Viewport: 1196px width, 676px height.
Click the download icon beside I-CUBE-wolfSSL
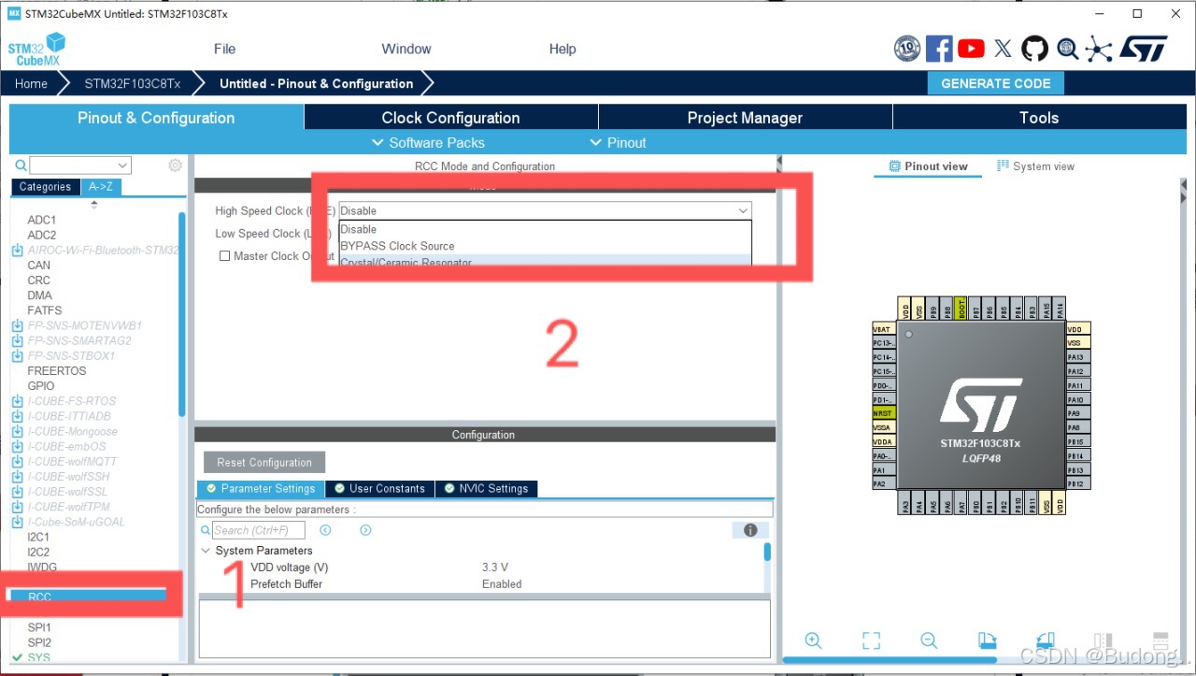pyautogui.click(x=18, y=492)
